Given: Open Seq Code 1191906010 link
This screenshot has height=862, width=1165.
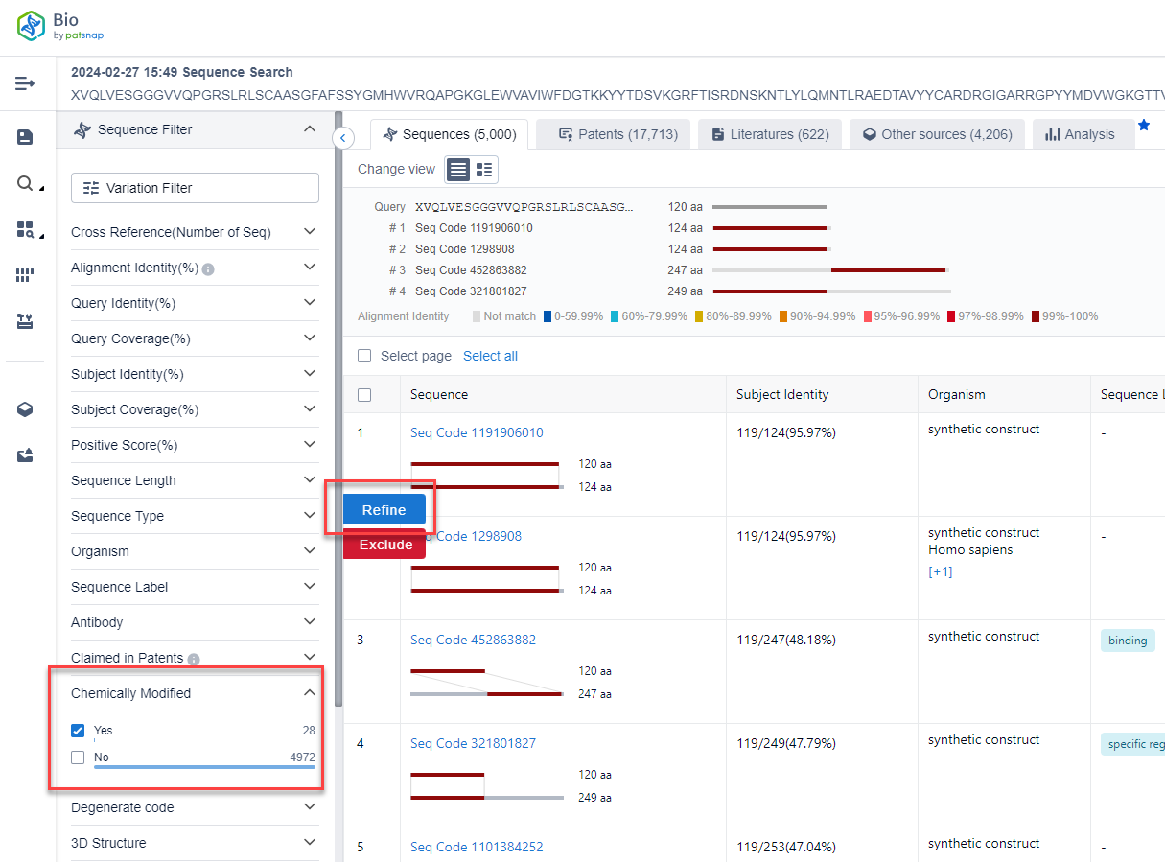Looking at the screenshot, I should click(477, 432).
